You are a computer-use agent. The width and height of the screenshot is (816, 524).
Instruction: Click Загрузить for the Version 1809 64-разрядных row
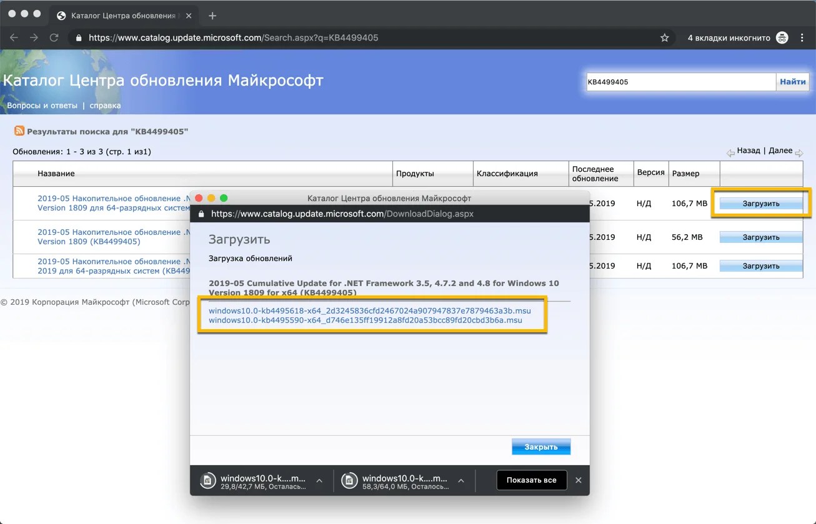click(761, 204)
